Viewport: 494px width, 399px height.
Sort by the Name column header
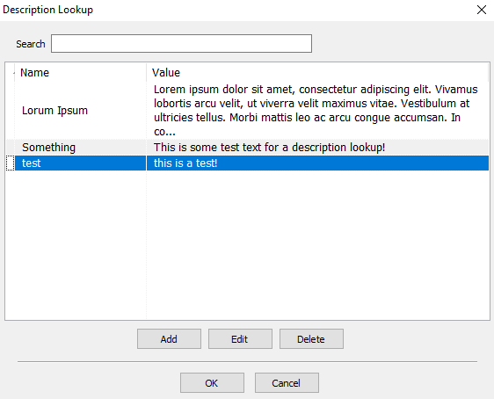pyautogui.click(x=80, y=73)
